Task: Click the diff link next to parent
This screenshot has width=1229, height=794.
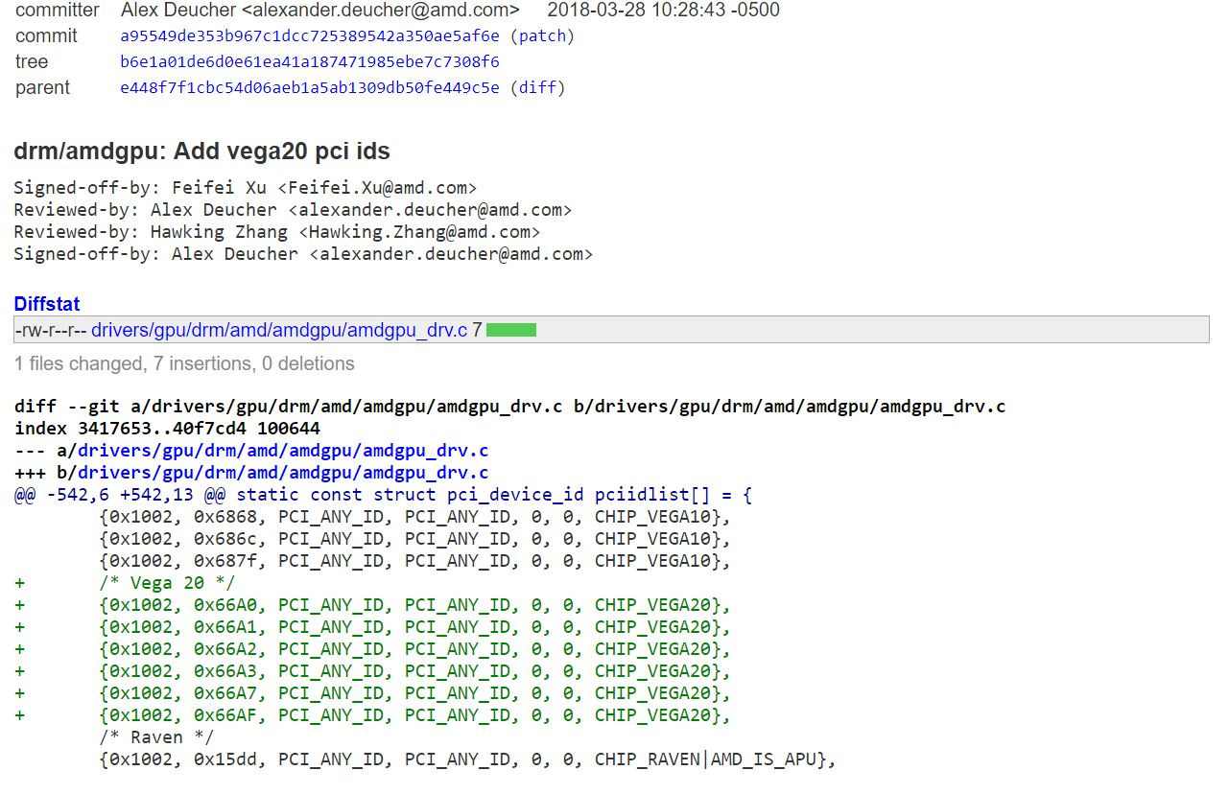Action: point(537,88)
